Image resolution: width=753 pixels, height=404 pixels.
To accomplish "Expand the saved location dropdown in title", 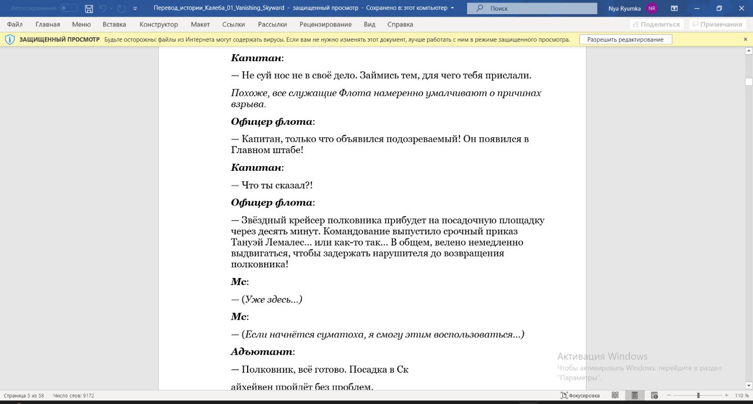I will tap(452, 8).
